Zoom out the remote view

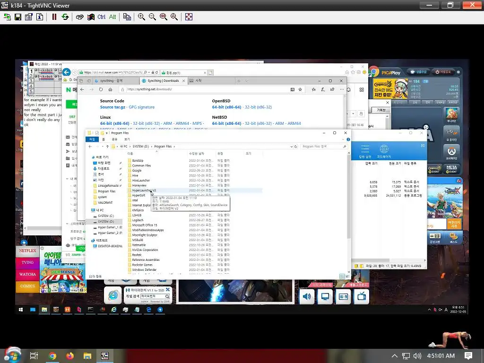coord(152,17)
